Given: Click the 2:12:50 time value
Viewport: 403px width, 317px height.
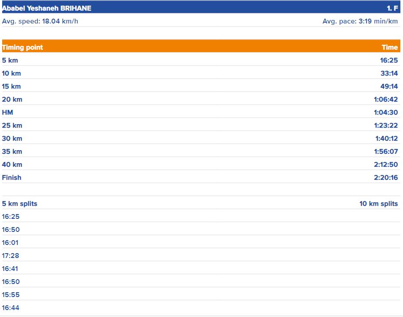Looking at the screenshot, I should coord(386,165).
